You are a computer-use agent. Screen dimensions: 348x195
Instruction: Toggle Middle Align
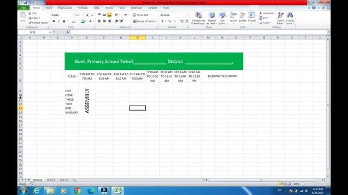pyautogui.click(x=104, y=15)
